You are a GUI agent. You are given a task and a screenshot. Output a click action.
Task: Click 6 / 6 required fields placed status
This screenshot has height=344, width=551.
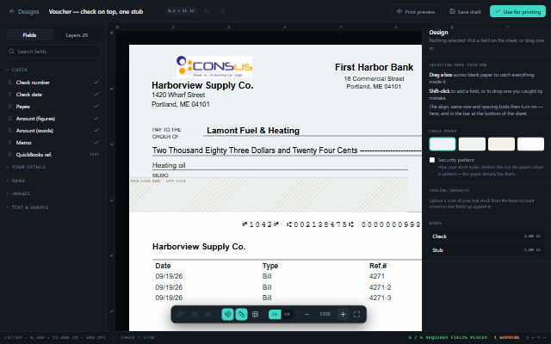[448, 338]
